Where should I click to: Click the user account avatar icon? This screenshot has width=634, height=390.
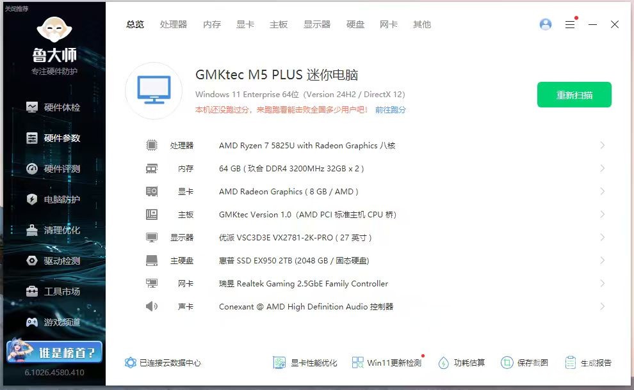(546, 24)
